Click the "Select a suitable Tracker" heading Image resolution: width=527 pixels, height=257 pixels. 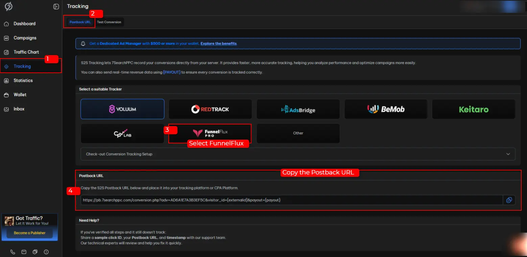tap(100, 89)
